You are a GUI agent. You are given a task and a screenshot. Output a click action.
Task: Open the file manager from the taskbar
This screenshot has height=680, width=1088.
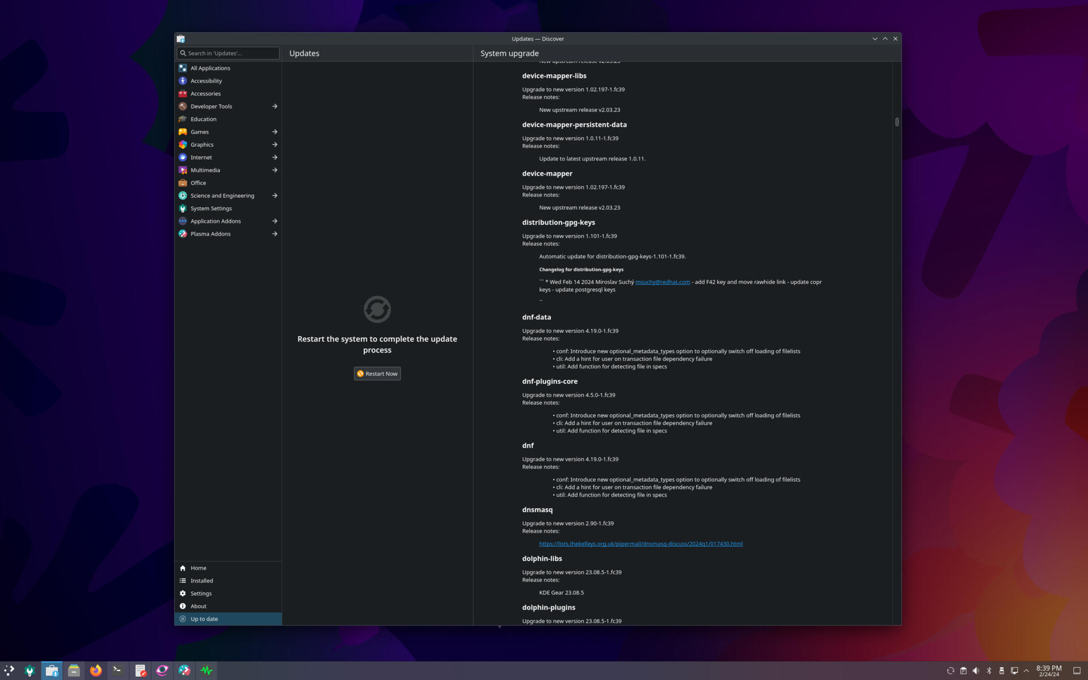(x=74, y=671)
